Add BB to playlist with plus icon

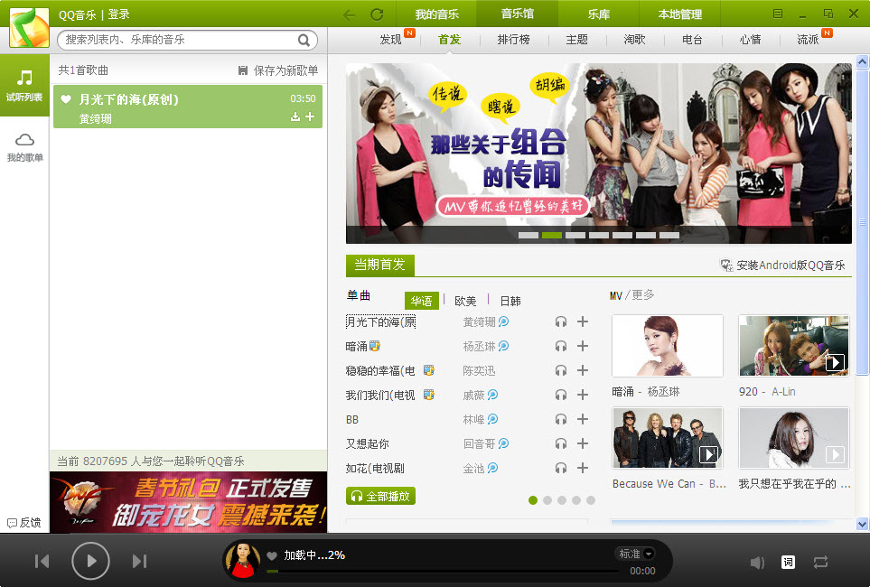583,419
